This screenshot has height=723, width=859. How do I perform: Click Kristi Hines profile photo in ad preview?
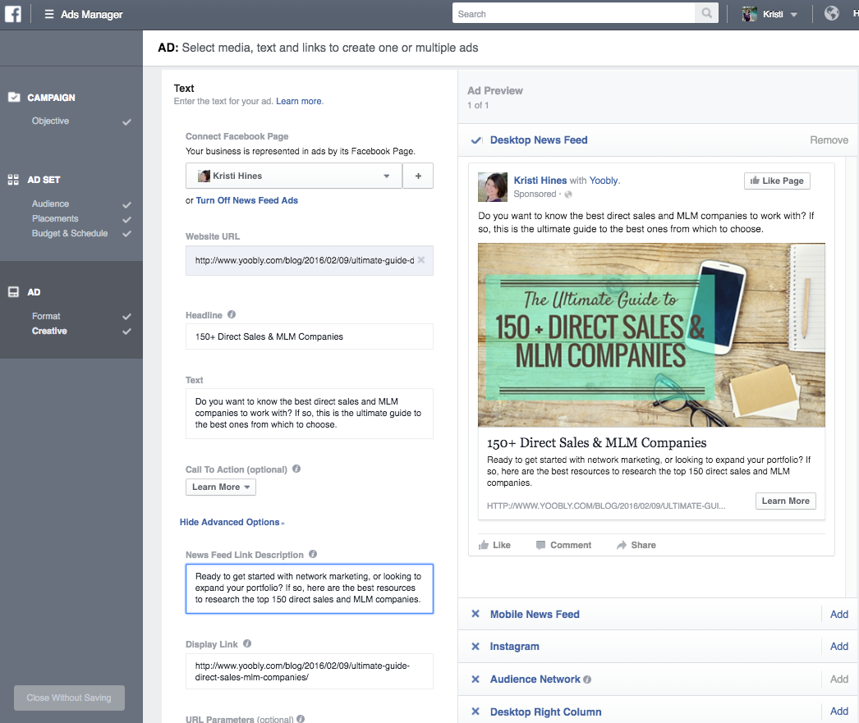[493, 186]
